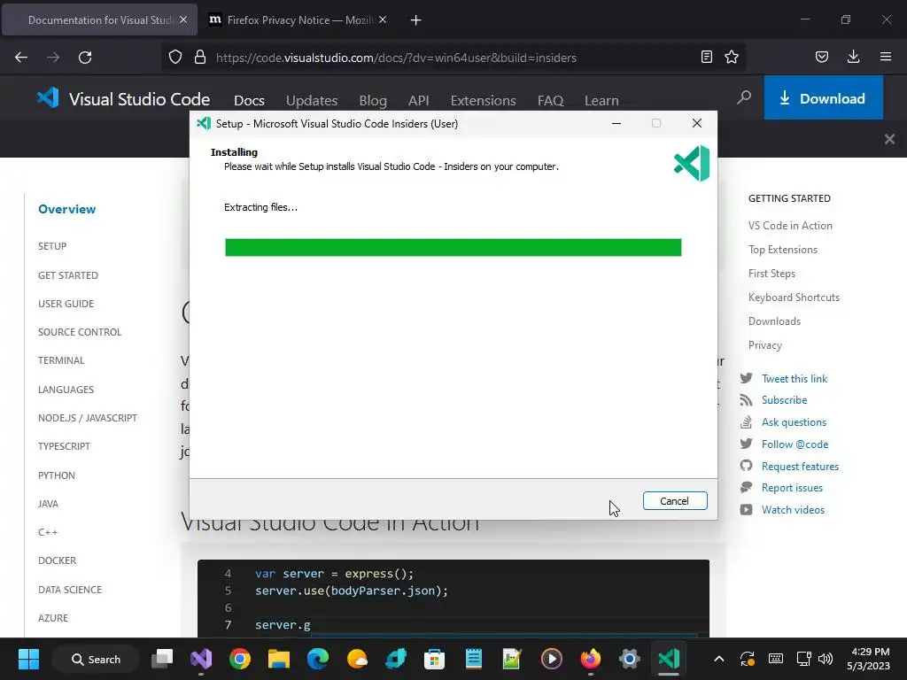Open the Request features GitHub link

click(x=800, y=466)
